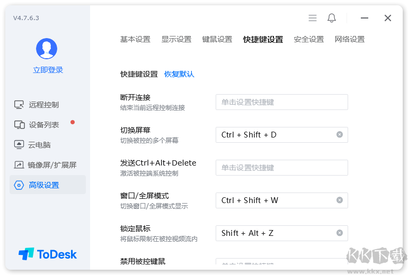Select 高级设置 in the sidebar
408x275 pixels.
pos(48,185)
